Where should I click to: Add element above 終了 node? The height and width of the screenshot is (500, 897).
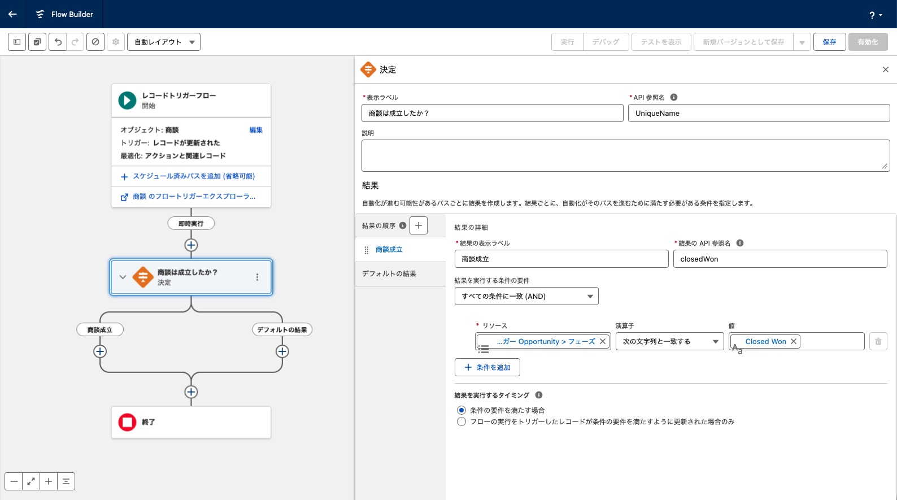[x=191, y=392]
